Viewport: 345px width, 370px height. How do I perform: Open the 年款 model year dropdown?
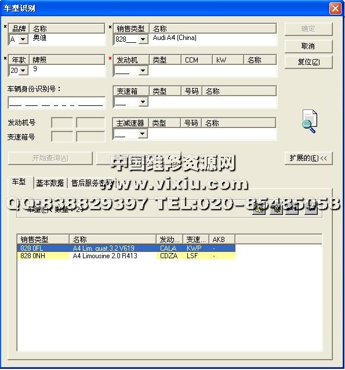(x=23, y=70)
